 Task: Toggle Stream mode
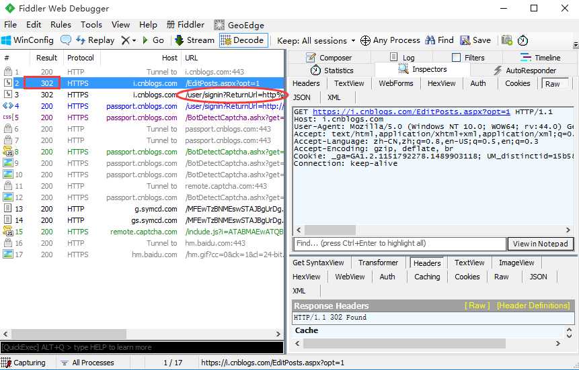point(194,40)
